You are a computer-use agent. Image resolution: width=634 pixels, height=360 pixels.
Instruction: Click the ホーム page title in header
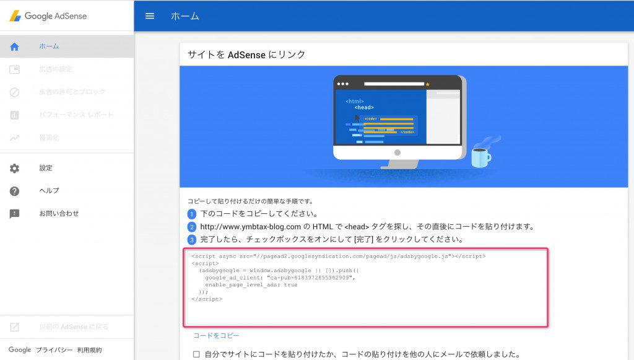[185, 16]
